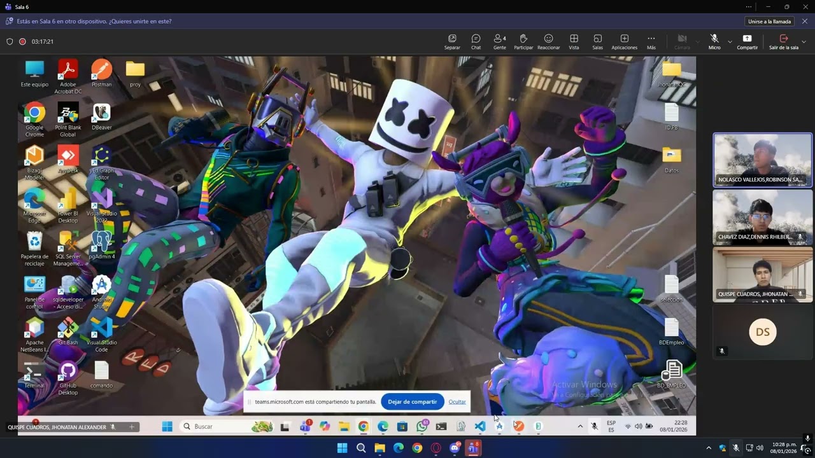Open the more options menu in title bar

click(749, 7)
